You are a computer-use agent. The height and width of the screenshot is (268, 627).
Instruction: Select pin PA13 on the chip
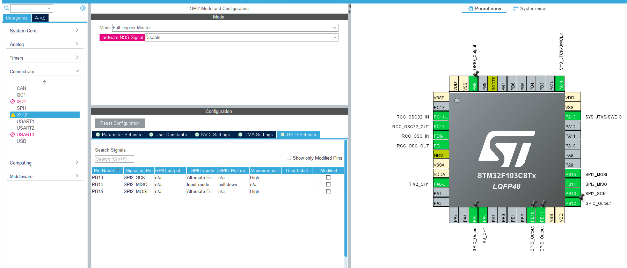[573, 117]
